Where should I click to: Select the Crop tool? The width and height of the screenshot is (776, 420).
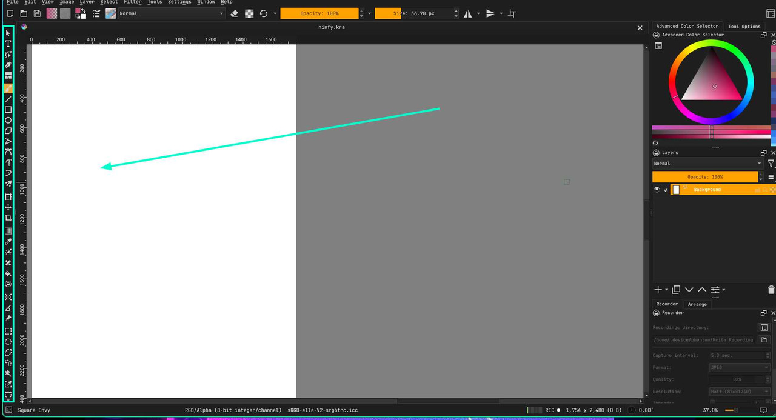point(8,218)
